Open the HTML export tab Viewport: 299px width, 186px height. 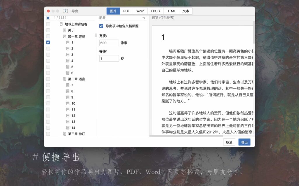tap(171, 11)
